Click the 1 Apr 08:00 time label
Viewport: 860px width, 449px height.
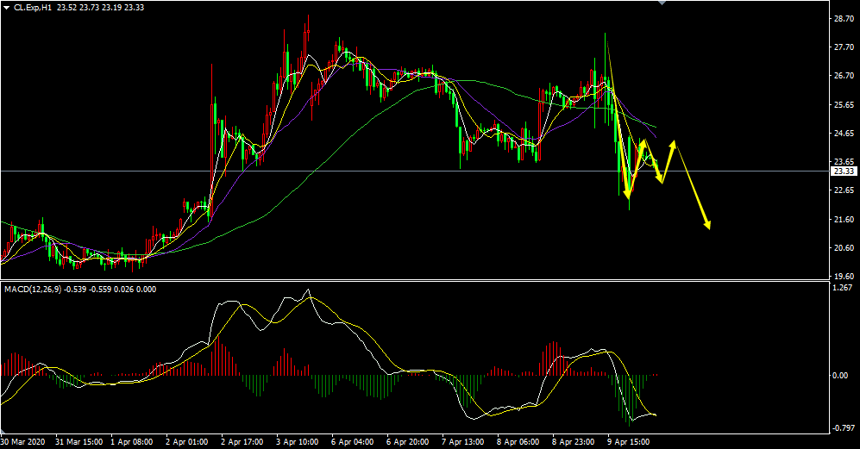pos(132,442)
